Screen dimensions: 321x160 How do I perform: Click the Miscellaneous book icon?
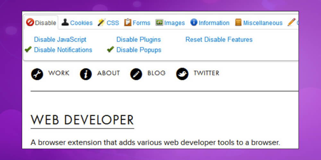point(238,22)
